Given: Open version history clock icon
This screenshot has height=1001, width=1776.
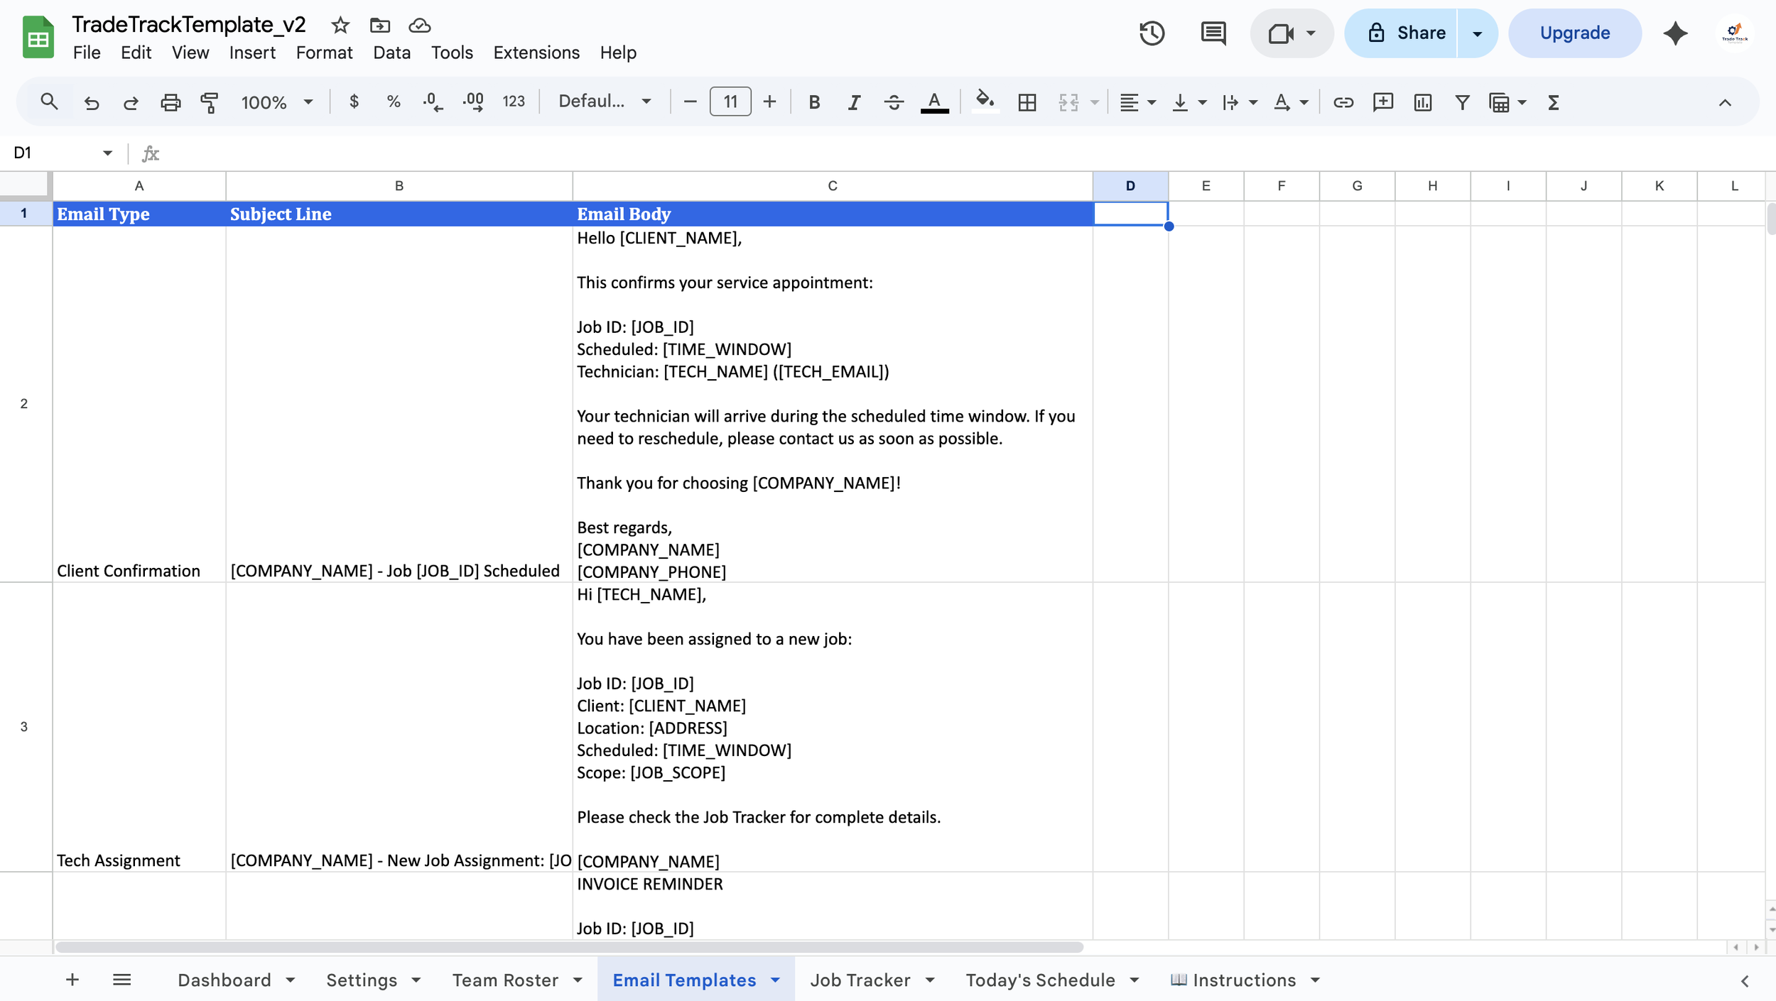Looking at the screenshot, I should pyautogui.click(x=1152, y=33).
